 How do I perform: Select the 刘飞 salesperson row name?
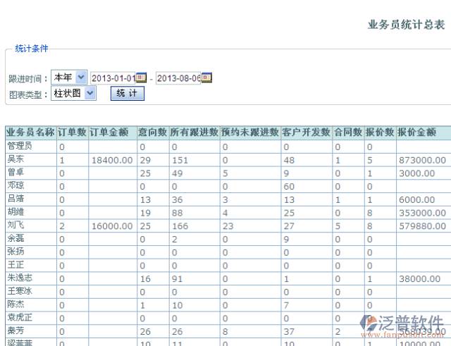tap(16, 225)
